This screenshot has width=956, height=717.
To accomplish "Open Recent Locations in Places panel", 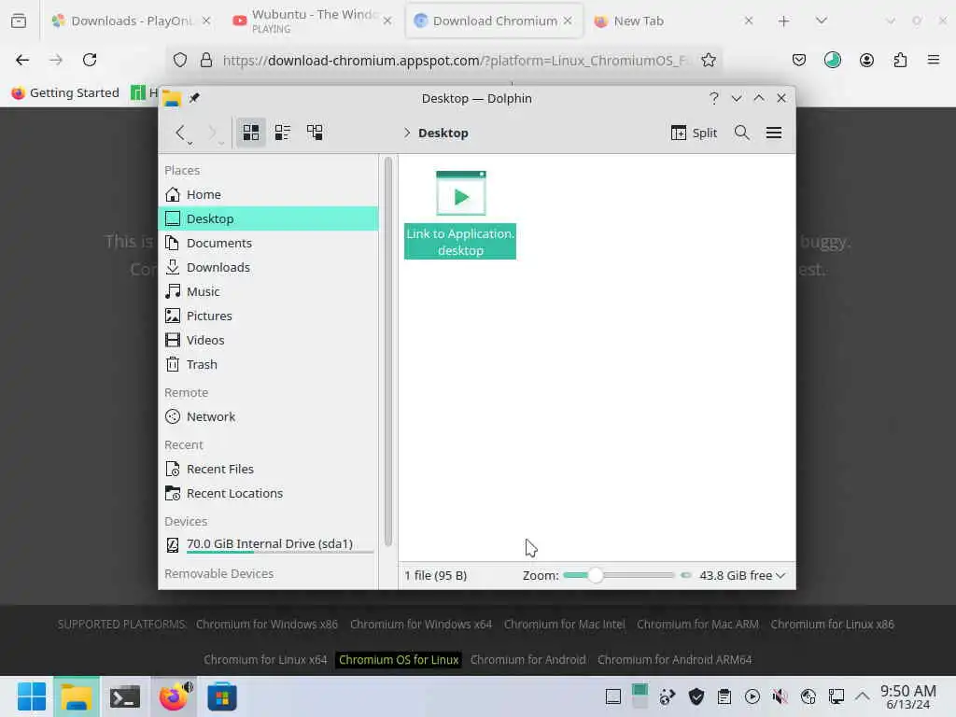I will click(x=268, y=493).
